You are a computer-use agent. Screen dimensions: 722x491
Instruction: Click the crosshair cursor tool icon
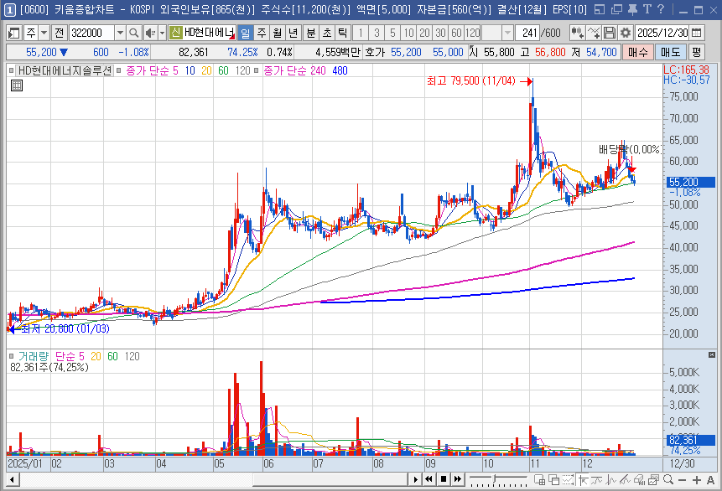(583, 480)
